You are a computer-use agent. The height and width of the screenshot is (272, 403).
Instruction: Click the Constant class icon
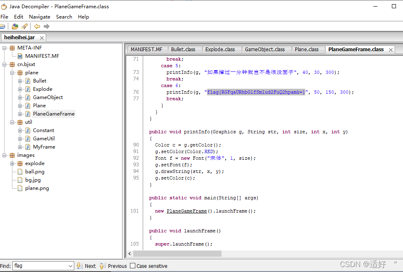point(28,130)
